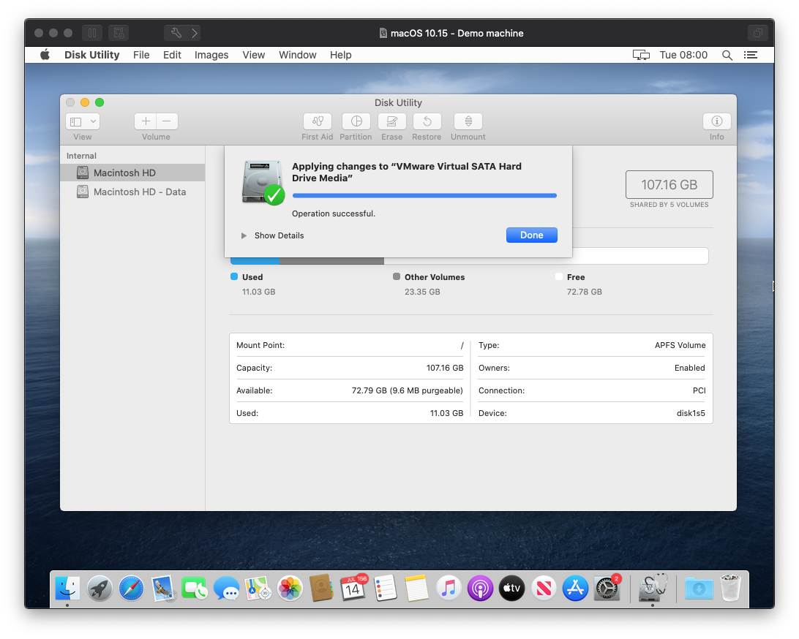Open the Window menu
799x639 pixels.
click(298, 55)
